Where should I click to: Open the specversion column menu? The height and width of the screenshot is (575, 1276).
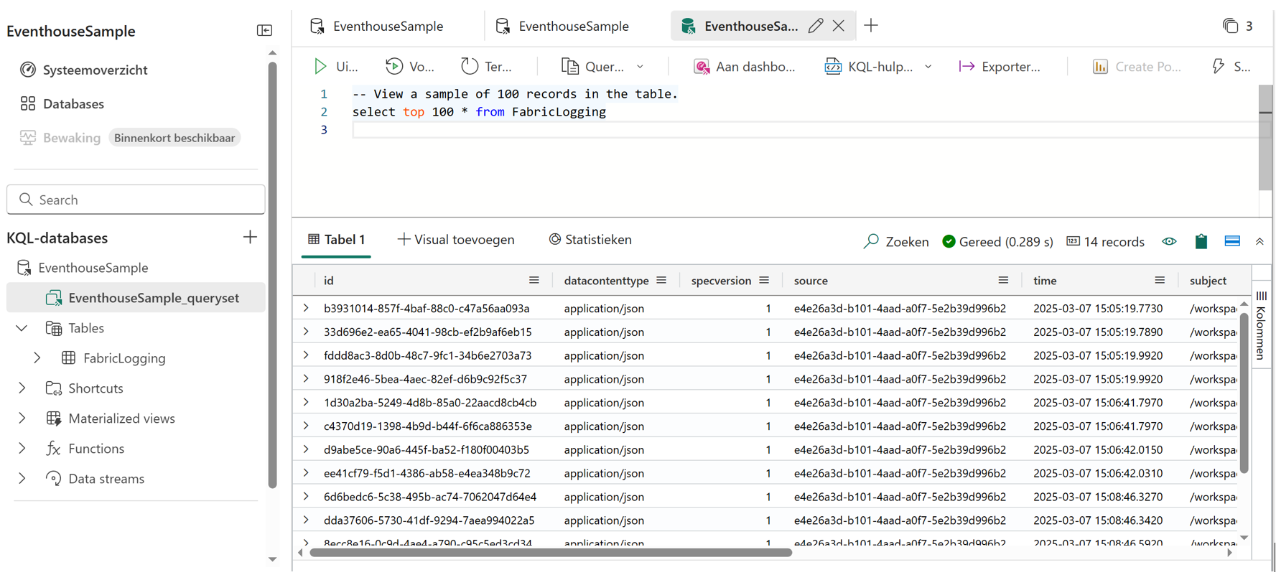coord(764,281)
